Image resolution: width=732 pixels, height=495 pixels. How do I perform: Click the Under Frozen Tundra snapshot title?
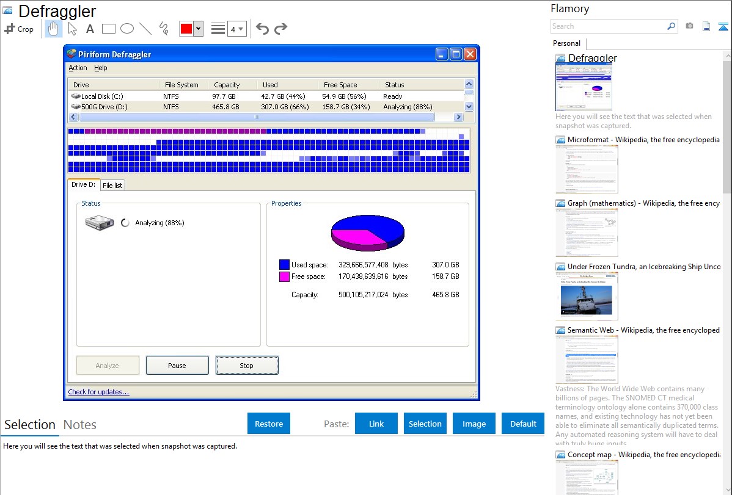point(644,266)
